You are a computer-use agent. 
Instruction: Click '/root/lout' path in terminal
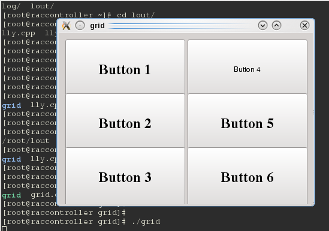(x=26, y=141)
